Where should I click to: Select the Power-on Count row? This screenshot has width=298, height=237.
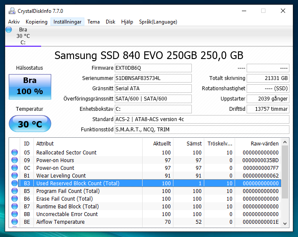tap(145, 168)
